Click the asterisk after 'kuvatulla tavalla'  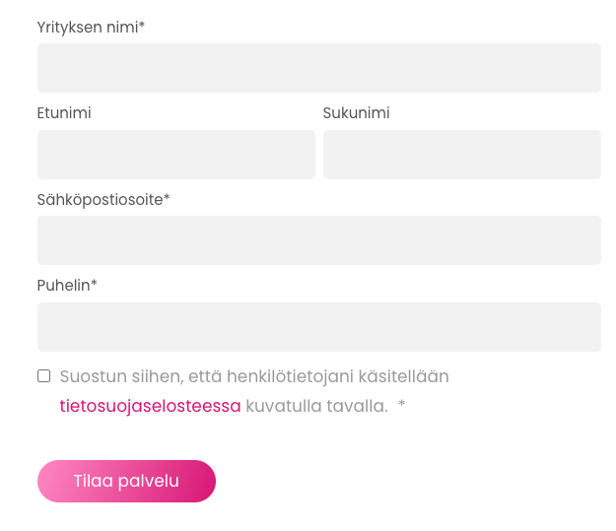(x=402, y=406)
